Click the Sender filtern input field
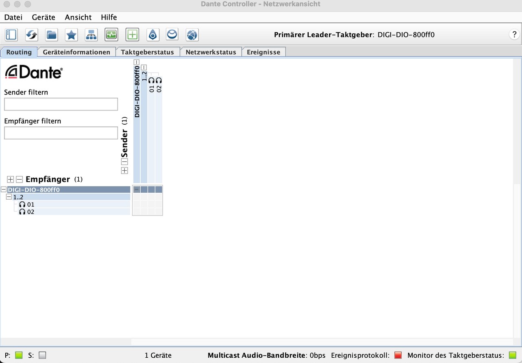The width and height of the screenshot is (522, 363). (61, 104)
